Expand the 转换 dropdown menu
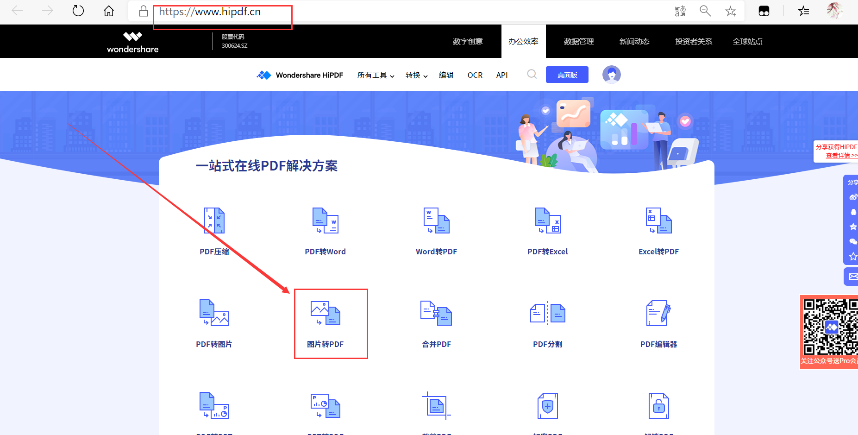858x435 pixels. pyautogui.click(x=416, y=75)
